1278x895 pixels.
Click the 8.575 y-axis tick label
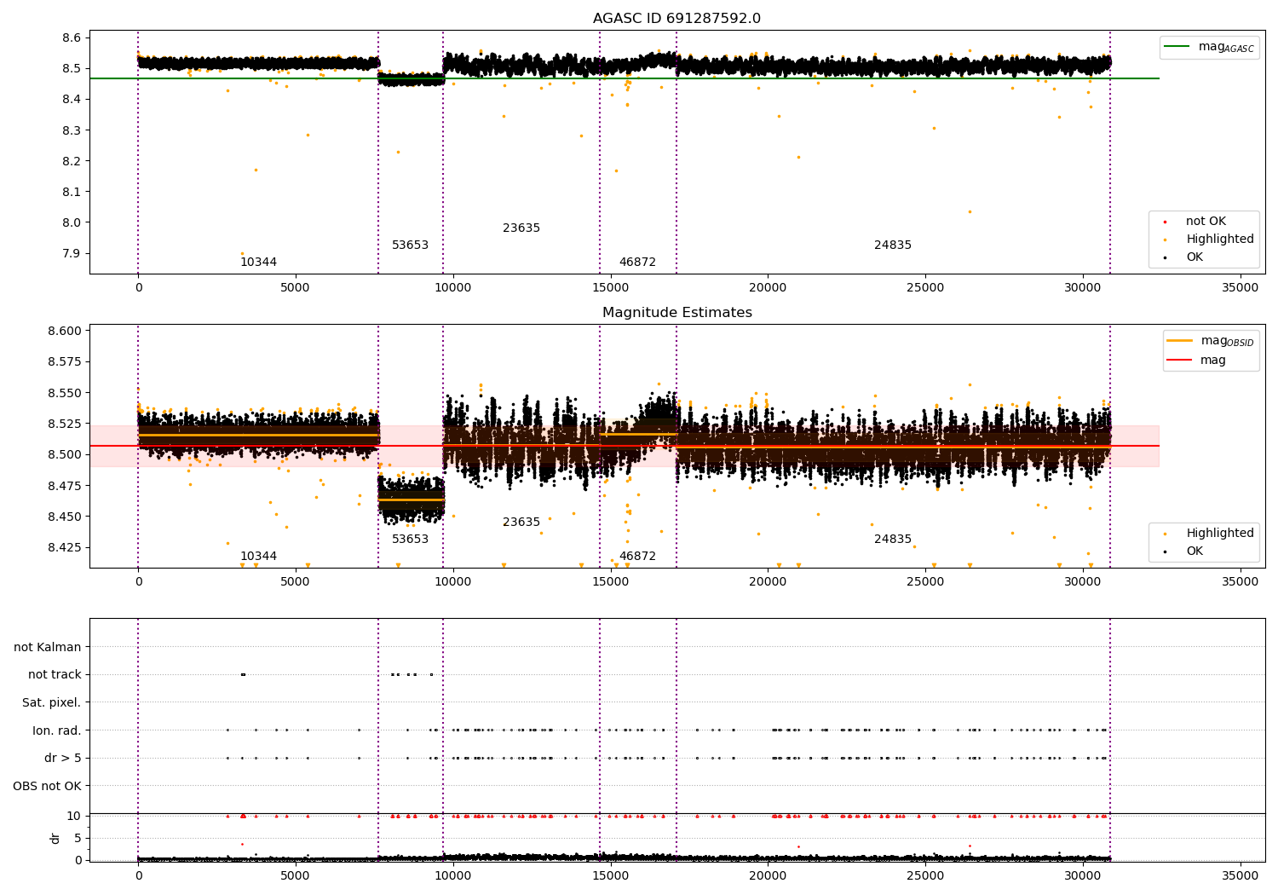point(65,362)
